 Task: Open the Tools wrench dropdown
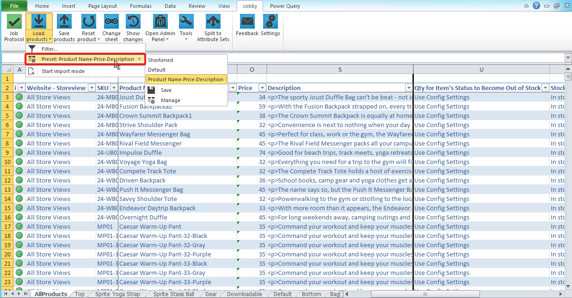186,28
